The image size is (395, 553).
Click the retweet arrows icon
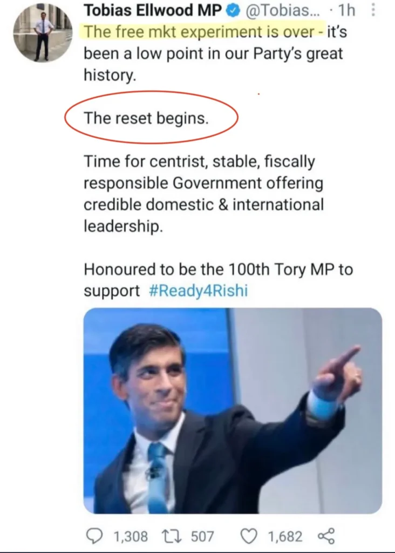click(x=173, y=536)
